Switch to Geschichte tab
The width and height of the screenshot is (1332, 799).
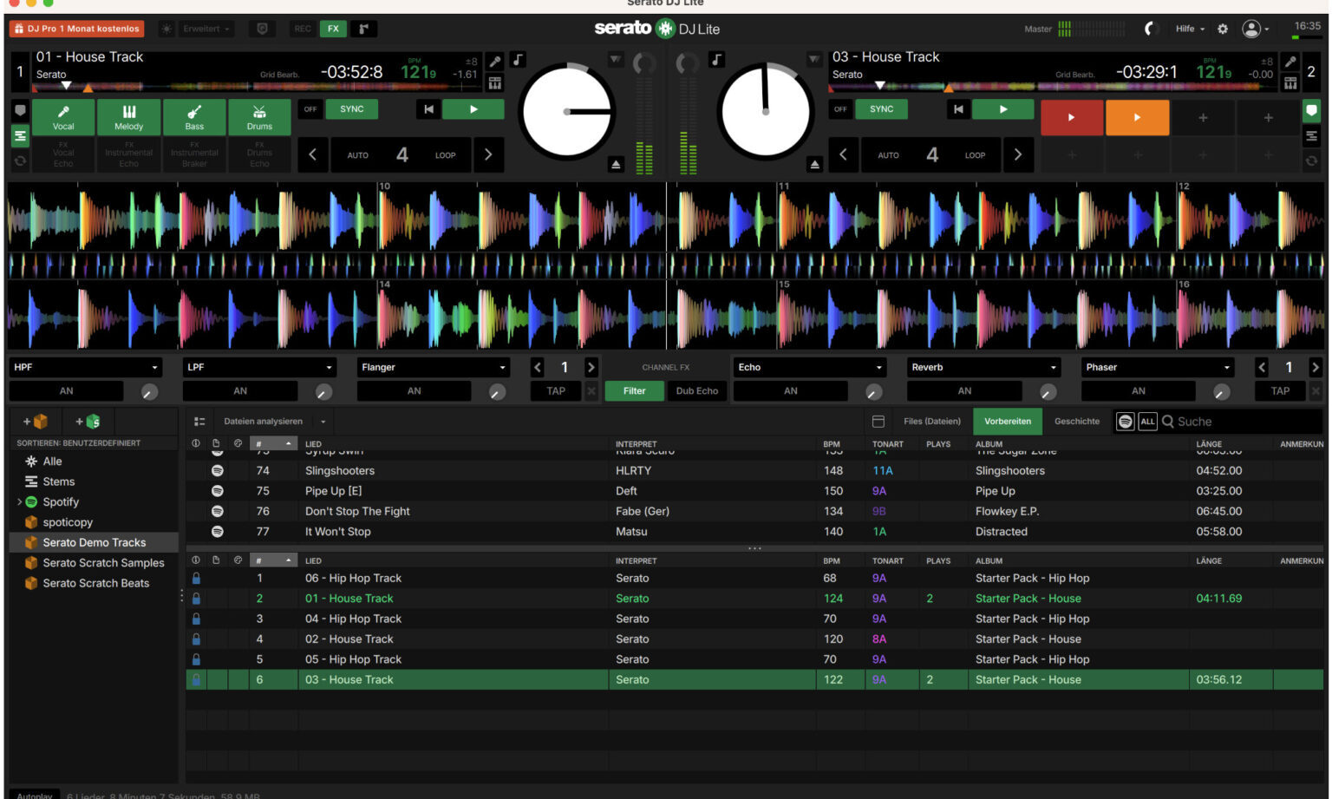[1077, 422]
